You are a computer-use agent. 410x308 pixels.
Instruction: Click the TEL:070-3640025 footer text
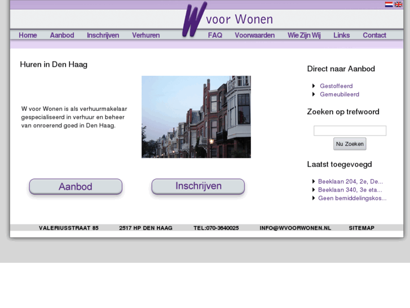click(216, 228)
